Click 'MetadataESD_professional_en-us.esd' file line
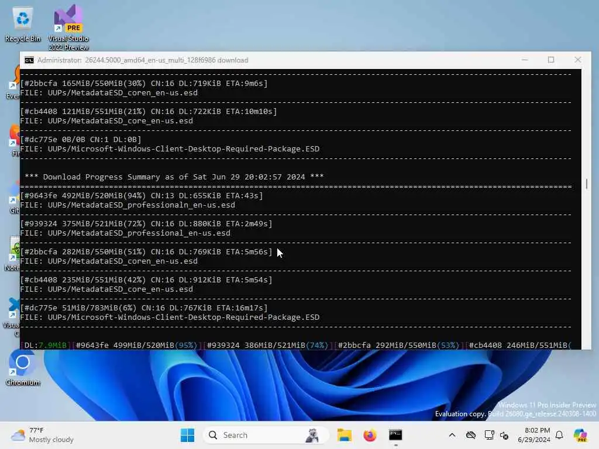The width and height of the screenshot is (599, 449). click(125, 233)
